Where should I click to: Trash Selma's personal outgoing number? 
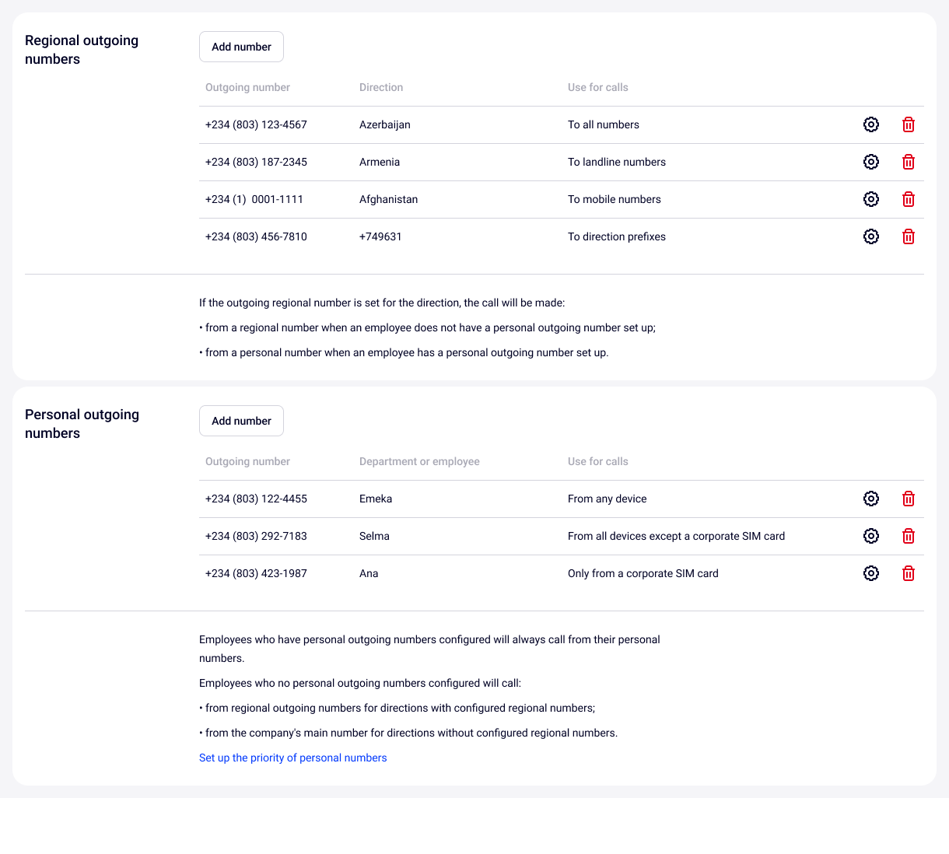(908, 536)
